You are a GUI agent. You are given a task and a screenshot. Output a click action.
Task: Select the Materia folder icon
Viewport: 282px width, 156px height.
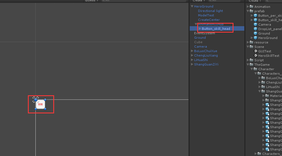267,96
